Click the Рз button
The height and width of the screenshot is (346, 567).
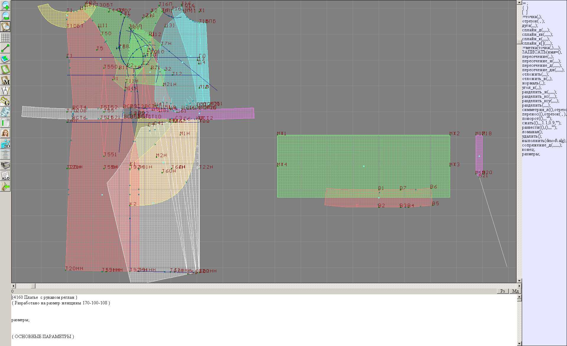503,291
